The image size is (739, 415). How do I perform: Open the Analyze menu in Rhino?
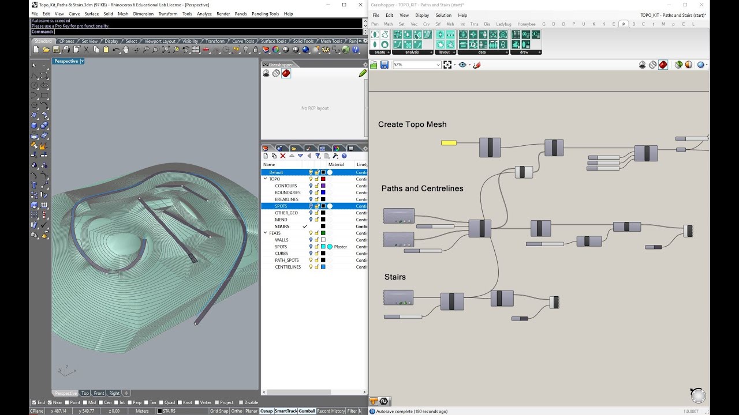click(x=204, y=14)
